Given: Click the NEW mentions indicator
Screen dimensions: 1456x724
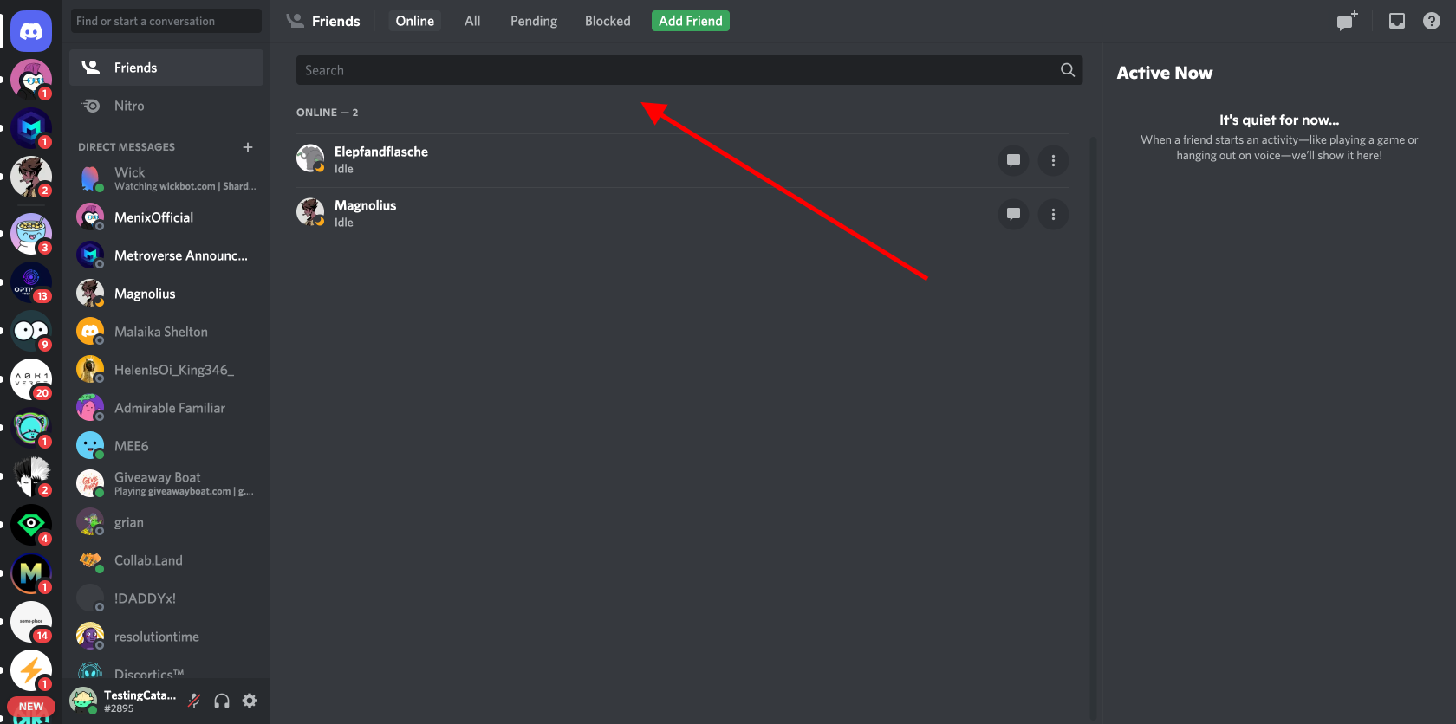Looking at the screenshot, I should pyautogui.click(x=31, y=707).
